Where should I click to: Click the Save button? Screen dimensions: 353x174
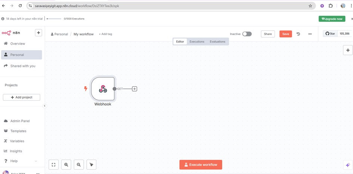tap(285, 34)
